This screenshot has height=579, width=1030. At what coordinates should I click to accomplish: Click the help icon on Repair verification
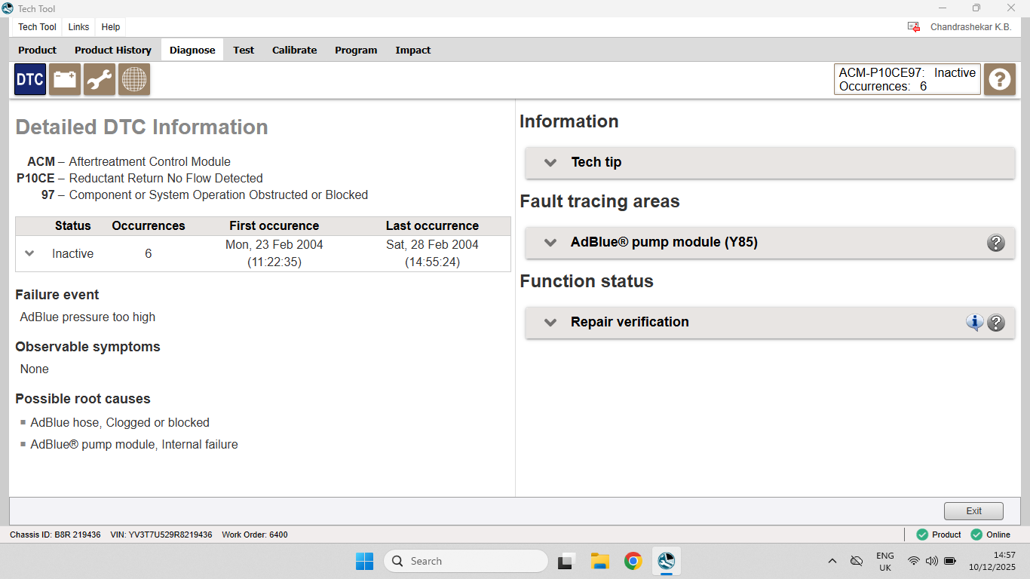pyautogui.click(x=996, y=323)
